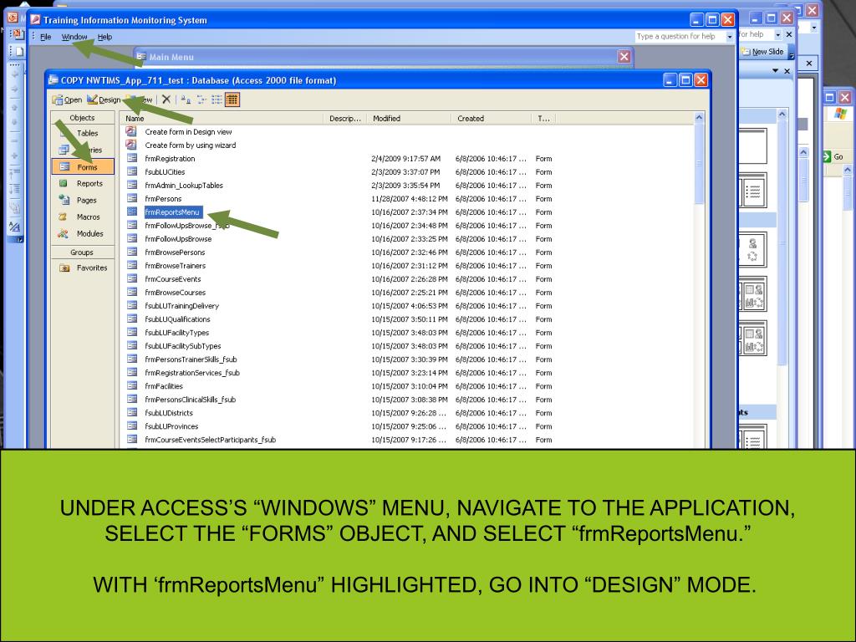Select the frmBrowseCourses form
Image resolution: width=856 pixels, height=642 pixels.
[x=176, y=292]
